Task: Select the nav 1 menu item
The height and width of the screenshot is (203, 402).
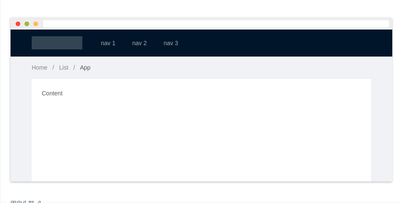Action: 108,43
